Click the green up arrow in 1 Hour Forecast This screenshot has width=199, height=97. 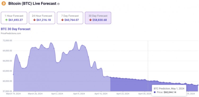pos(6,20)
